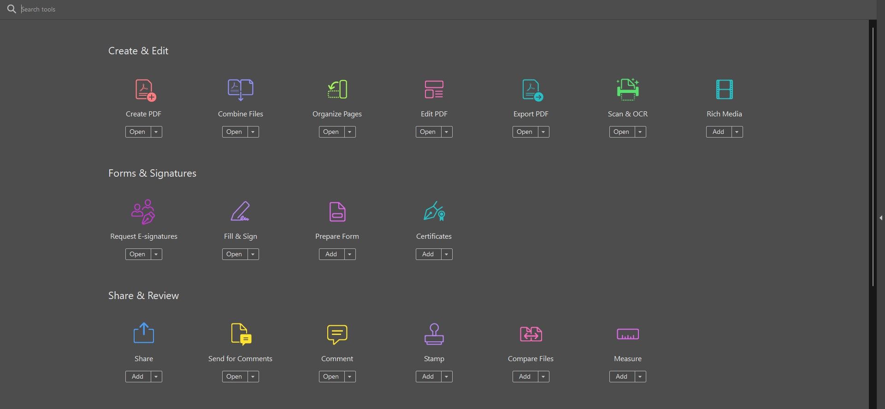
Task: Open the Rich Media dropdown arrow
Action: 737,132
